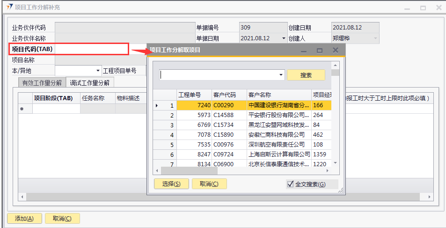Click the 选择(S) button
This screenshot has height=228, width=446.
(171, 184)
